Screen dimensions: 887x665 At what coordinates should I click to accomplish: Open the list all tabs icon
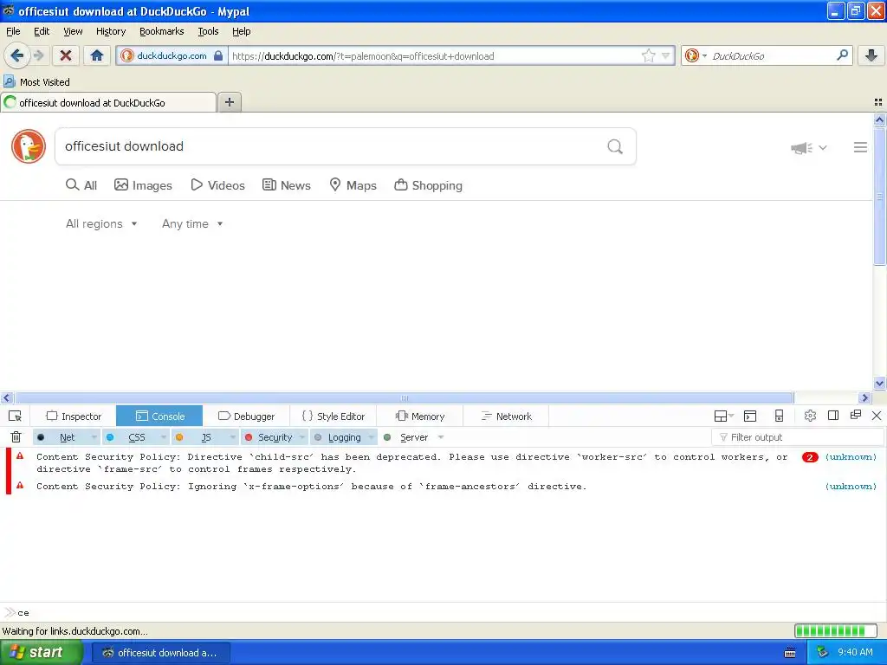tap(878, 102)
